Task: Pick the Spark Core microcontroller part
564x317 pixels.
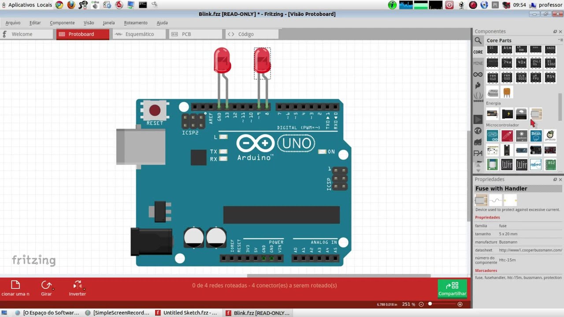Action: coord(521,136)
